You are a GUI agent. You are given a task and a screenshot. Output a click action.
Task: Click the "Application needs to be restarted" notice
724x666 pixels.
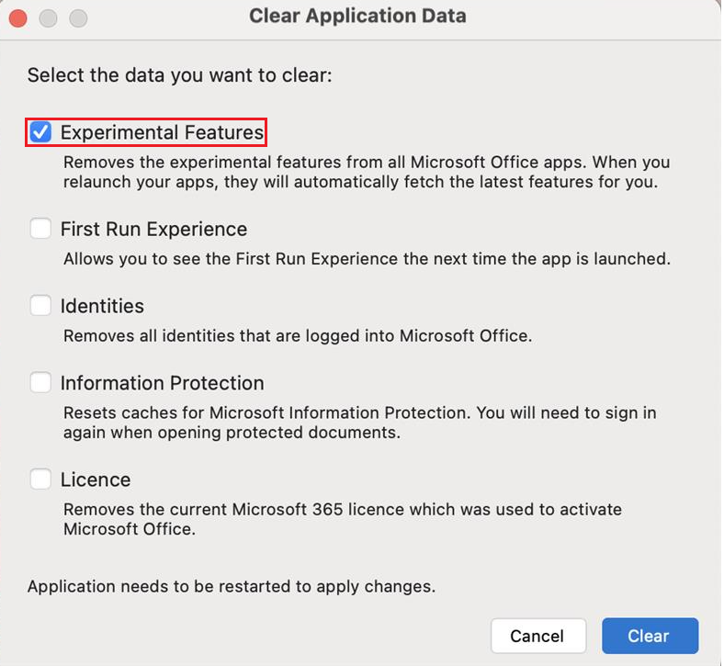pos(231,586)
